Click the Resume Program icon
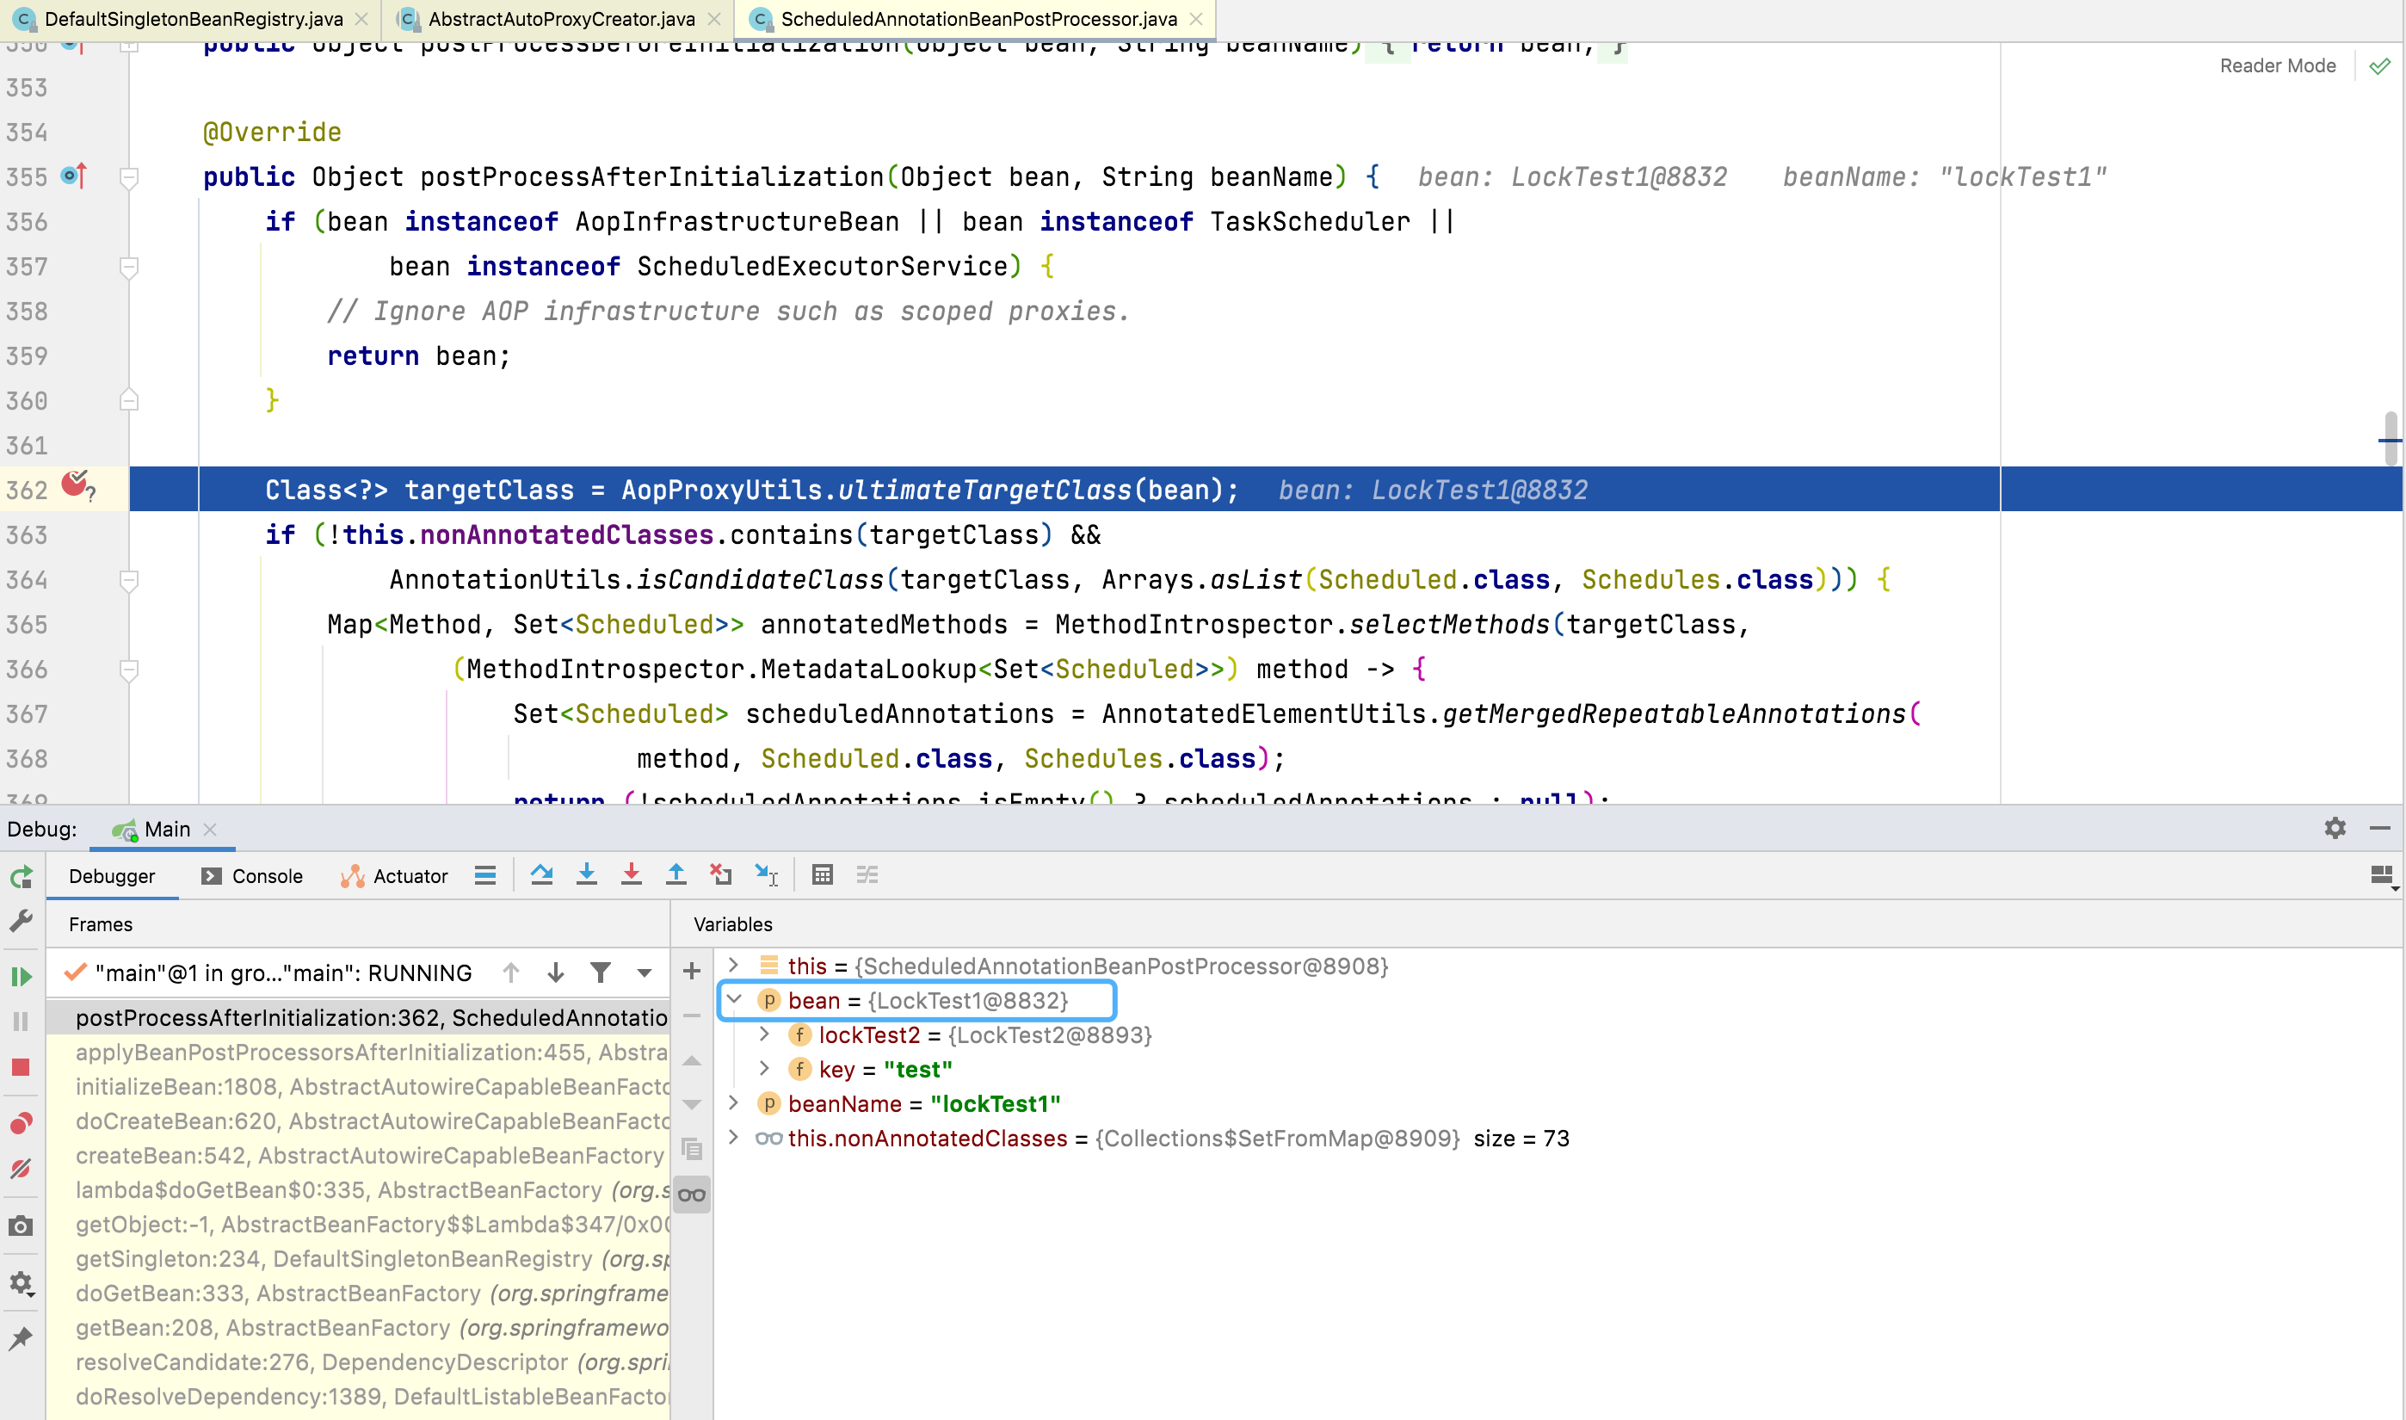The height and width of the screenshot is (1420, 2406). 21,976
